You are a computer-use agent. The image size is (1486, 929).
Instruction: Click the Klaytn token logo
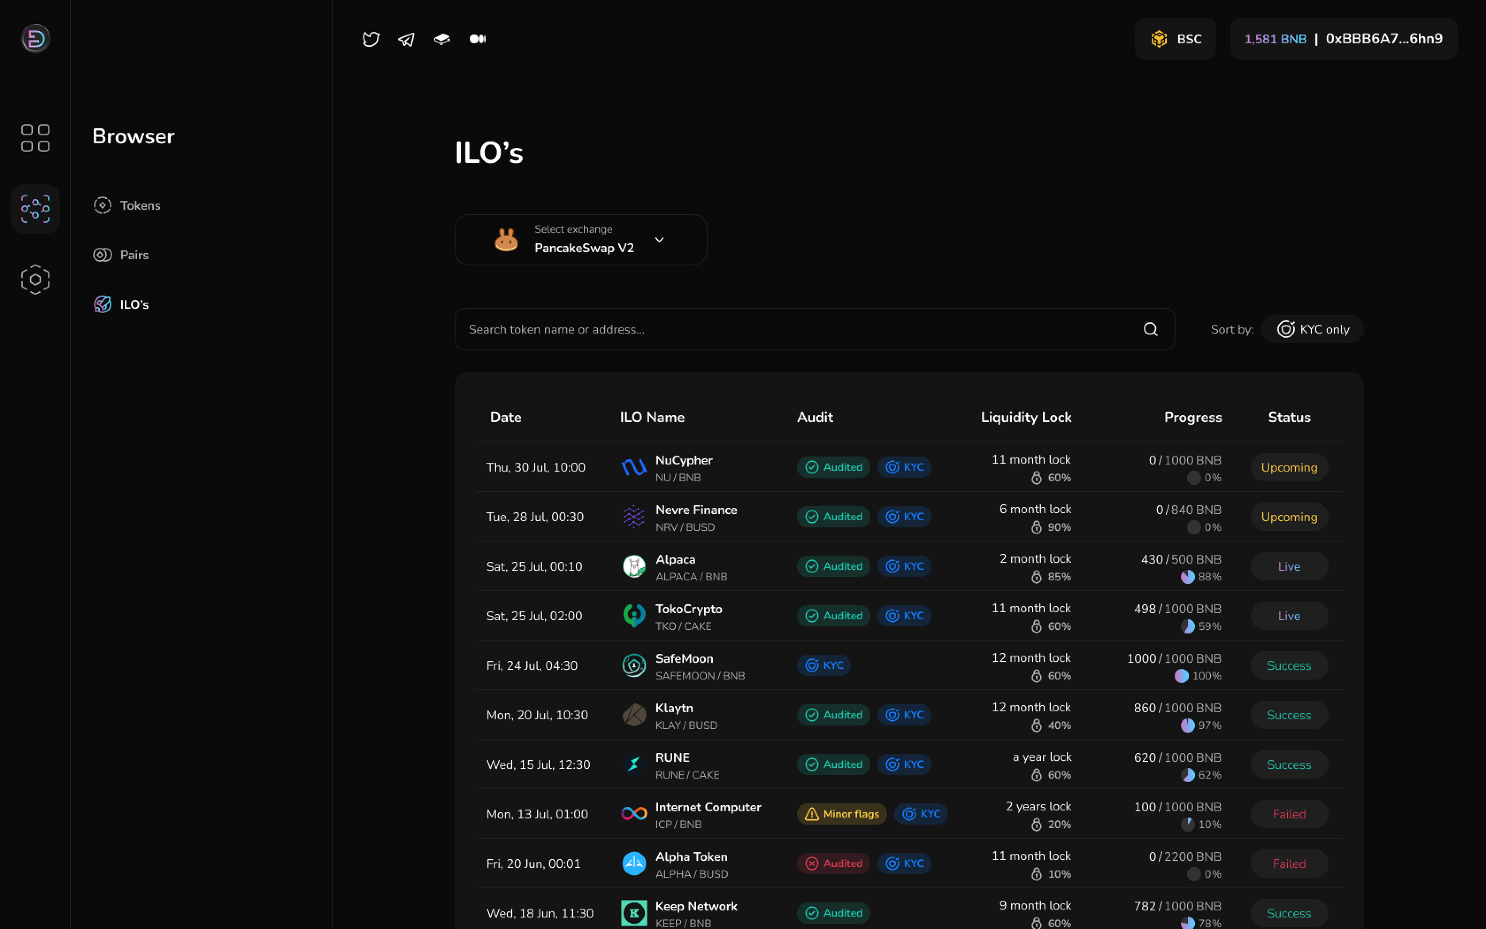(x=634, y=715)
